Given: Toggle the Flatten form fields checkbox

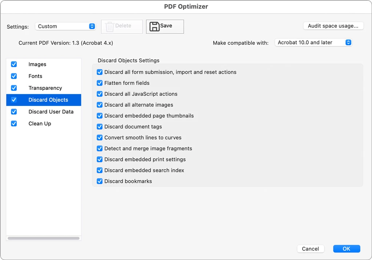Looking at the screenshot, I should pyautogui.click(x=100, y=83).
